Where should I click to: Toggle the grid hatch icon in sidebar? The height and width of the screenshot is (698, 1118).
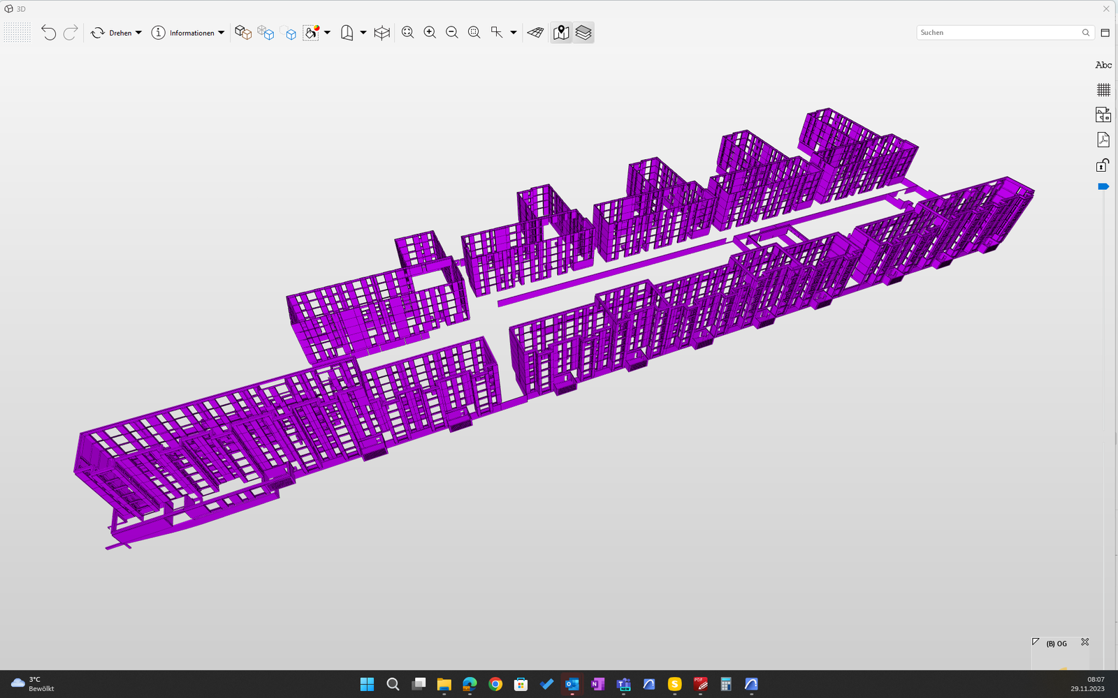click(x=1103, y=90)
